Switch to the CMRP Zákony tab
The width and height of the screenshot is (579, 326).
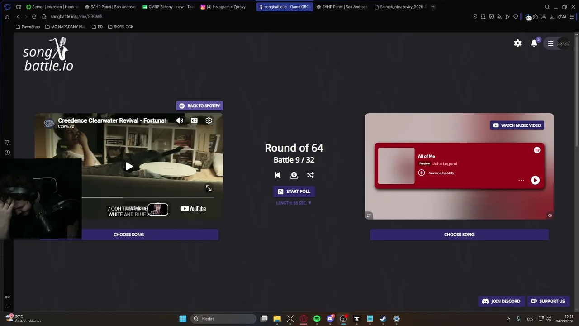168,7
